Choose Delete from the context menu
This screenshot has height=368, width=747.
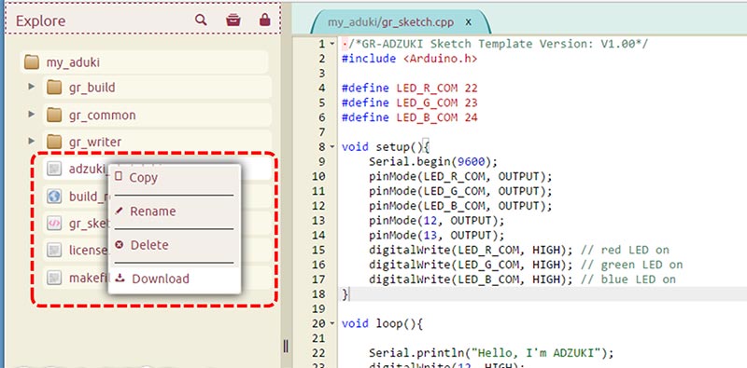[x=175, y=245]
